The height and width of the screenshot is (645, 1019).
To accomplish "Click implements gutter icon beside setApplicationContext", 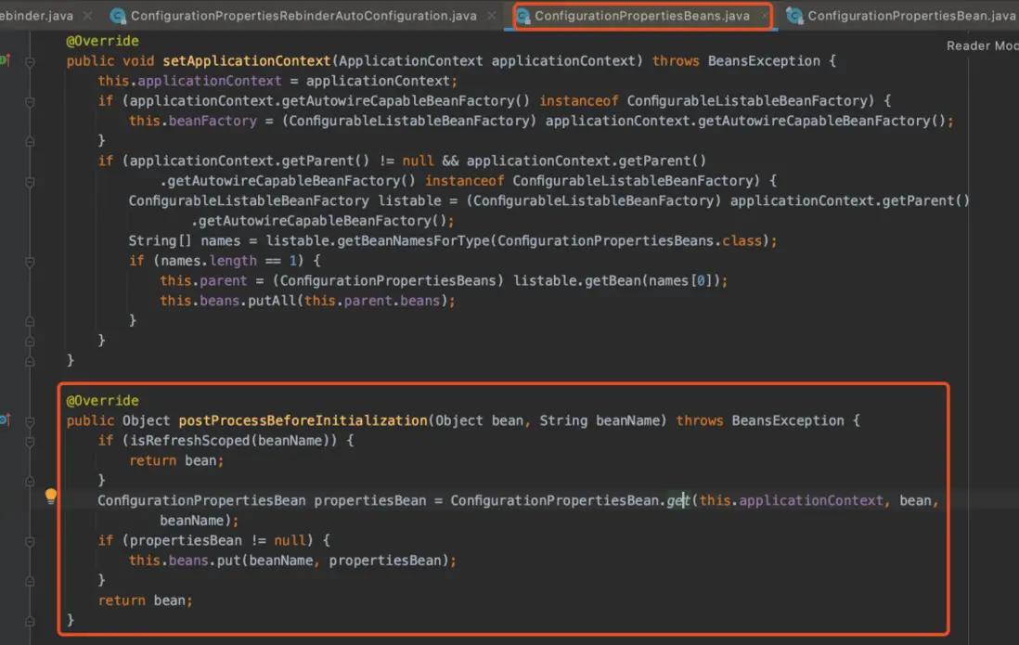I will click(x=5, y=60).
